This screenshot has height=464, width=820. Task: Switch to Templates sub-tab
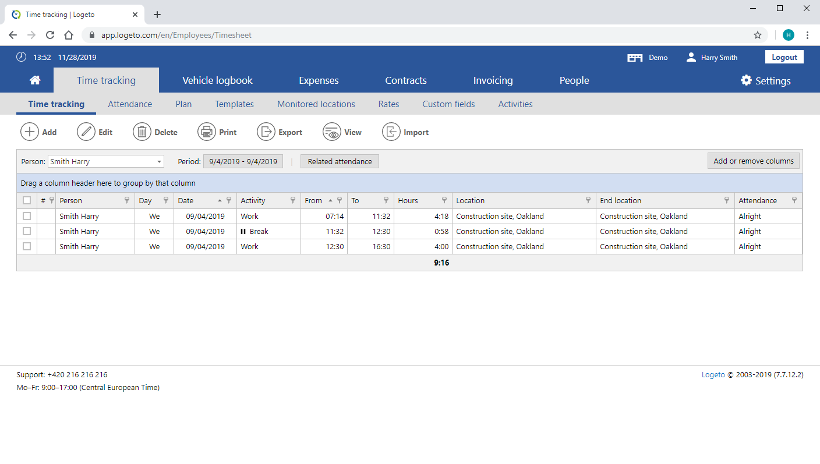tap(234, 104)
